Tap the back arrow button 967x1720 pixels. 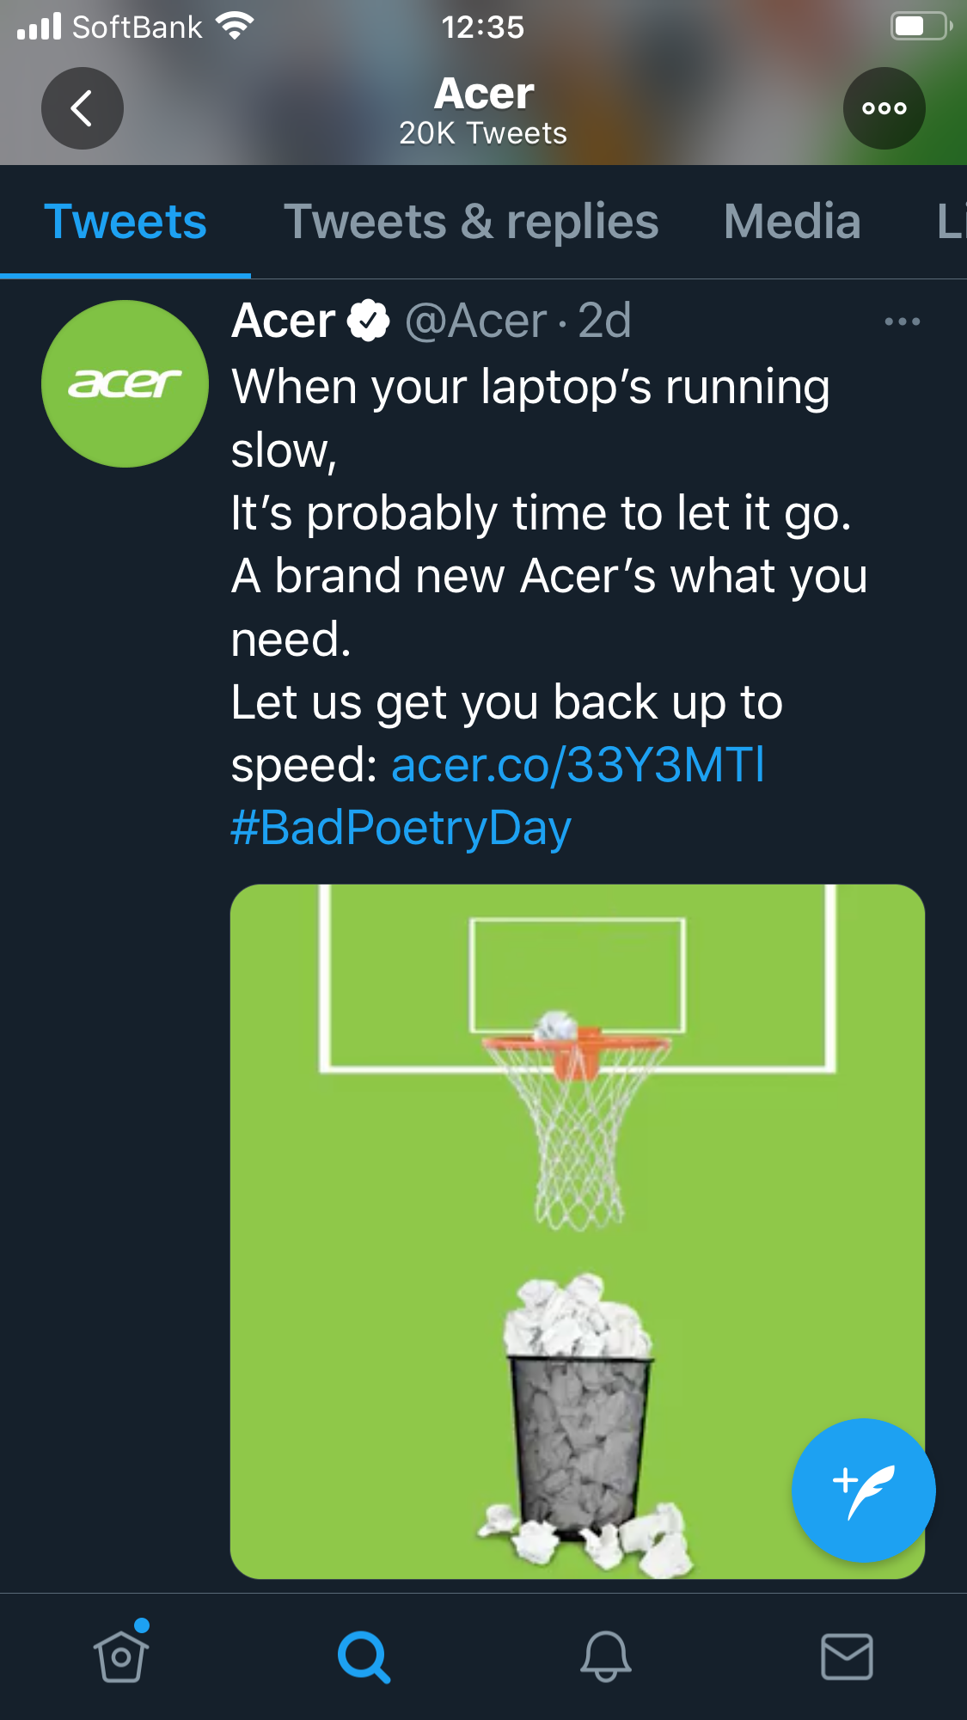pos(83,108)
